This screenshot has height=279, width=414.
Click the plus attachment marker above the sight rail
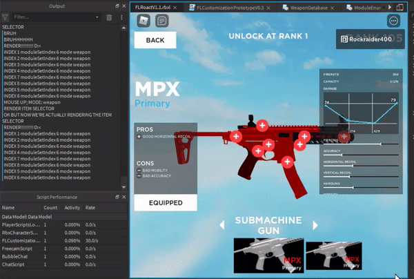[x=262, y=125]
